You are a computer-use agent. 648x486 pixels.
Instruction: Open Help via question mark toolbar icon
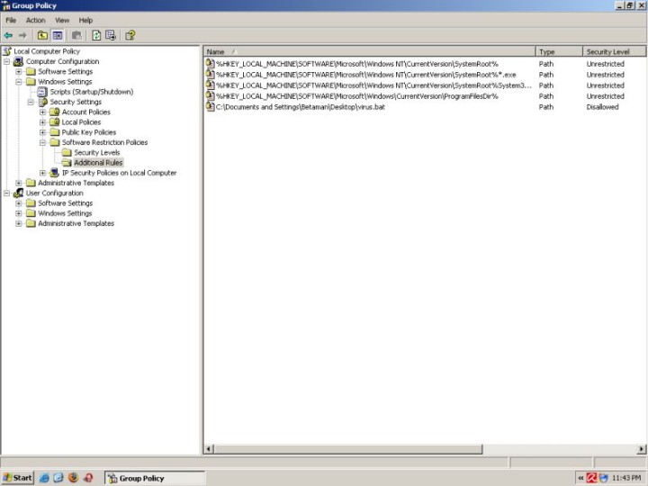tap(130, 35)
